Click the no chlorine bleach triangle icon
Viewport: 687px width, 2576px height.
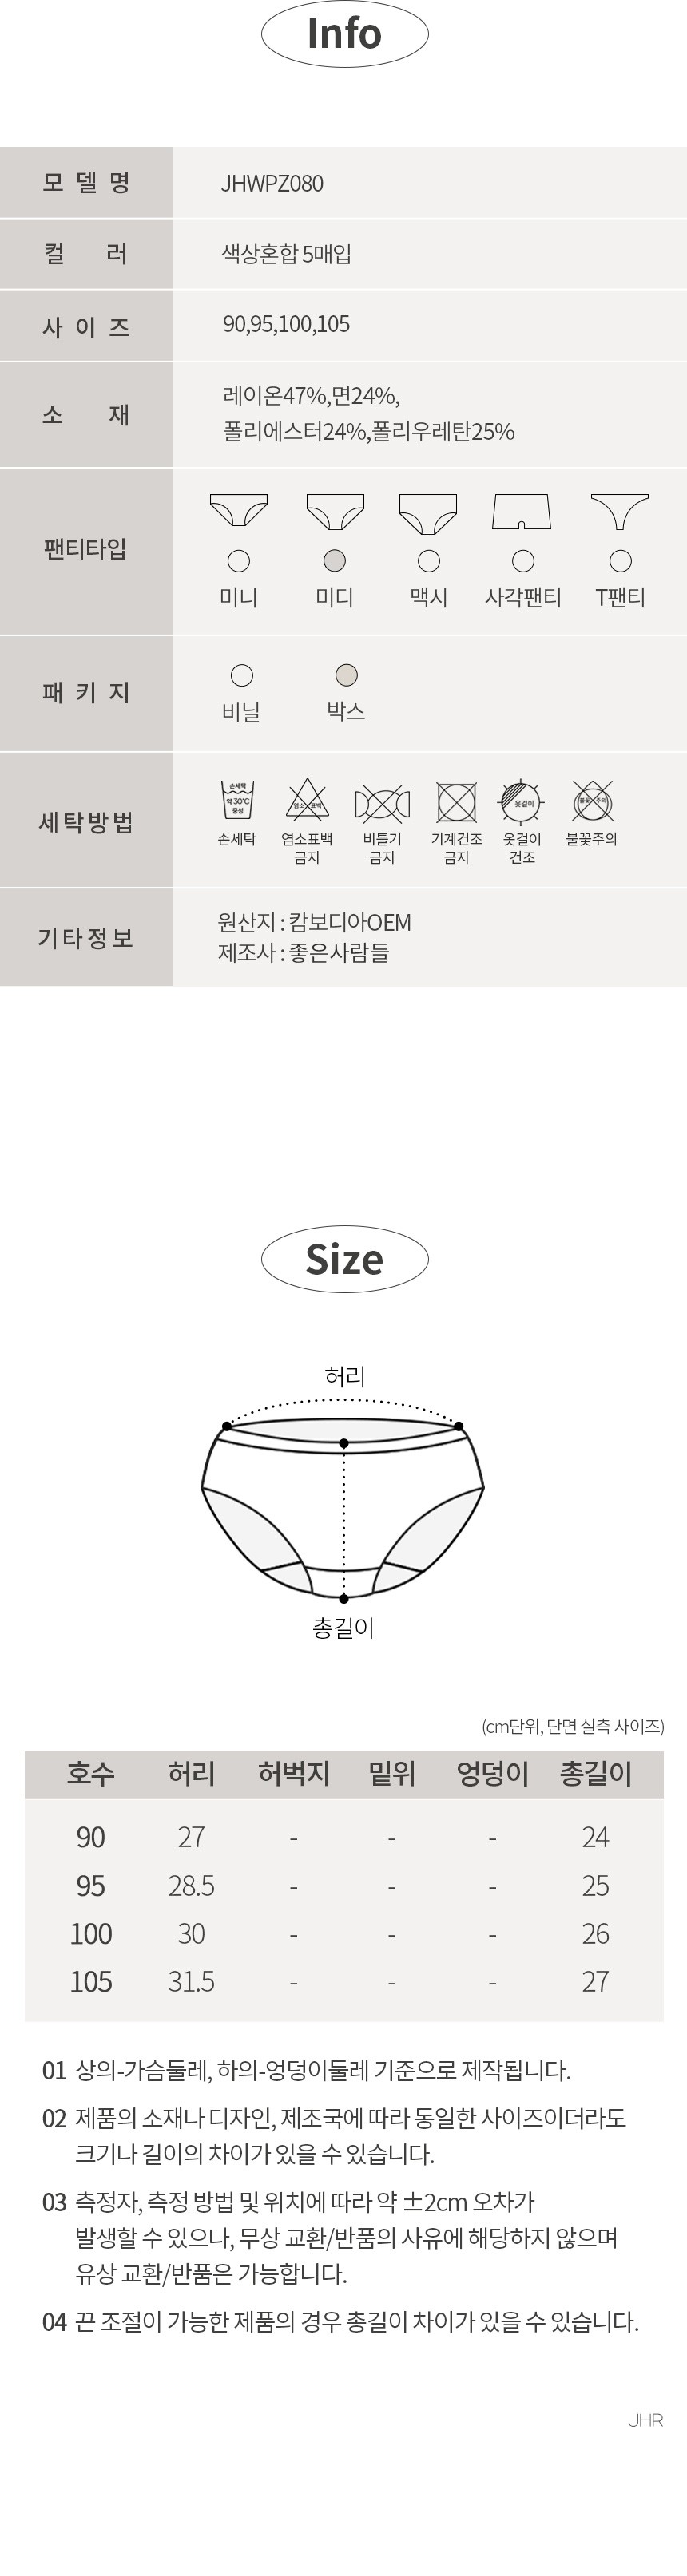[x=307, y=801]
